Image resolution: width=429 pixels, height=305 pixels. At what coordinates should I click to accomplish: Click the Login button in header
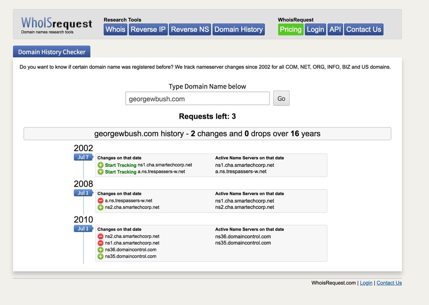pyautogui.click(x=315, y=29)
